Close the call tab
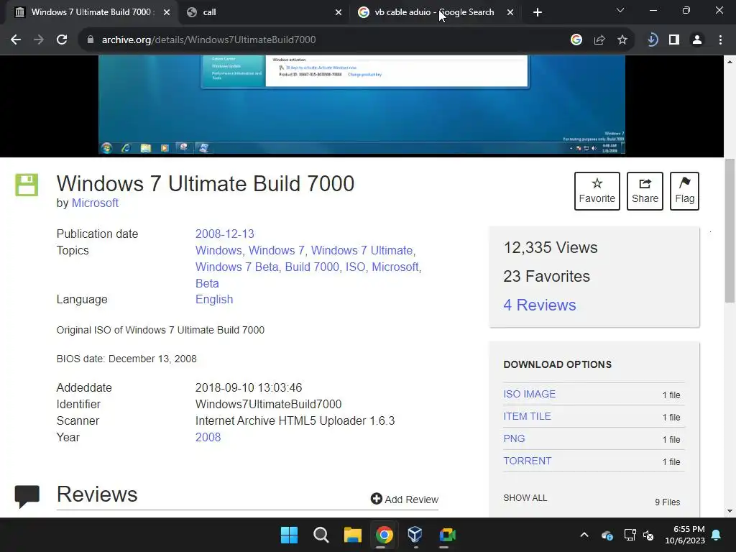Screen dimensions: 736x552 click(x=339, y=13)
